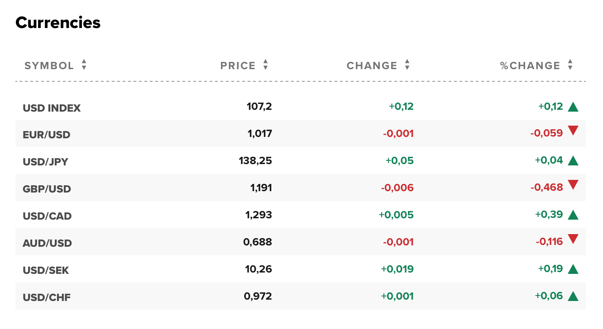Click the red down arrow for GBP/USD
The height and width of the screenshot is (329, 603).
pos(573,185)
